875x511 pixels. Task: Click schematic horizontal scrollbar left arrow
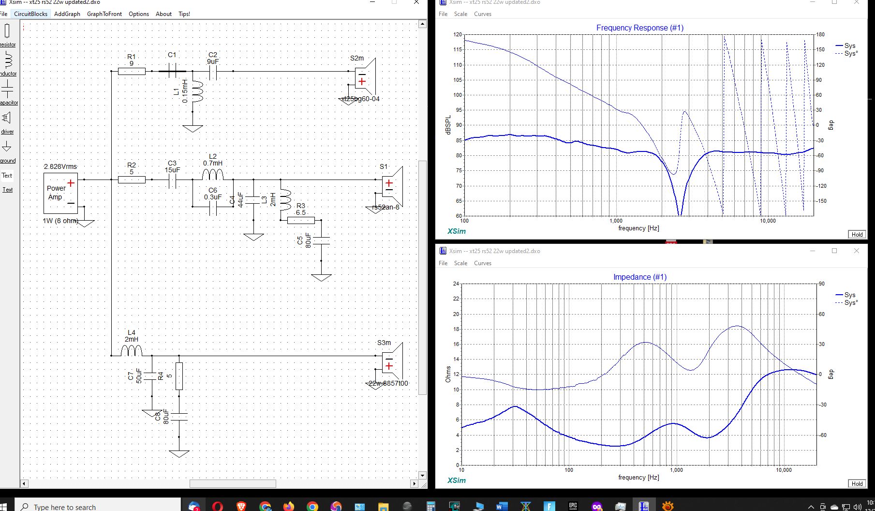pyautogui.click(x=24, y=483)
